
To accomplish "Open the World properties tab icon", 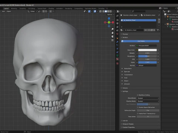I will 117,34.
